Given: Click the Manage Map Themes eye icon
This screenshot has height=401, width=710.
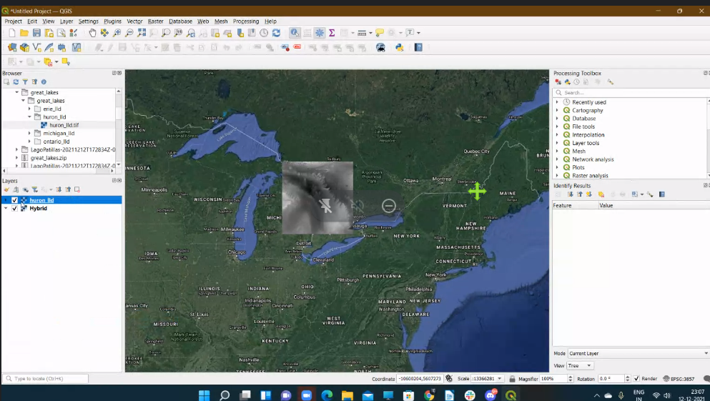Looking at the screenshot, I should (25, 189).
